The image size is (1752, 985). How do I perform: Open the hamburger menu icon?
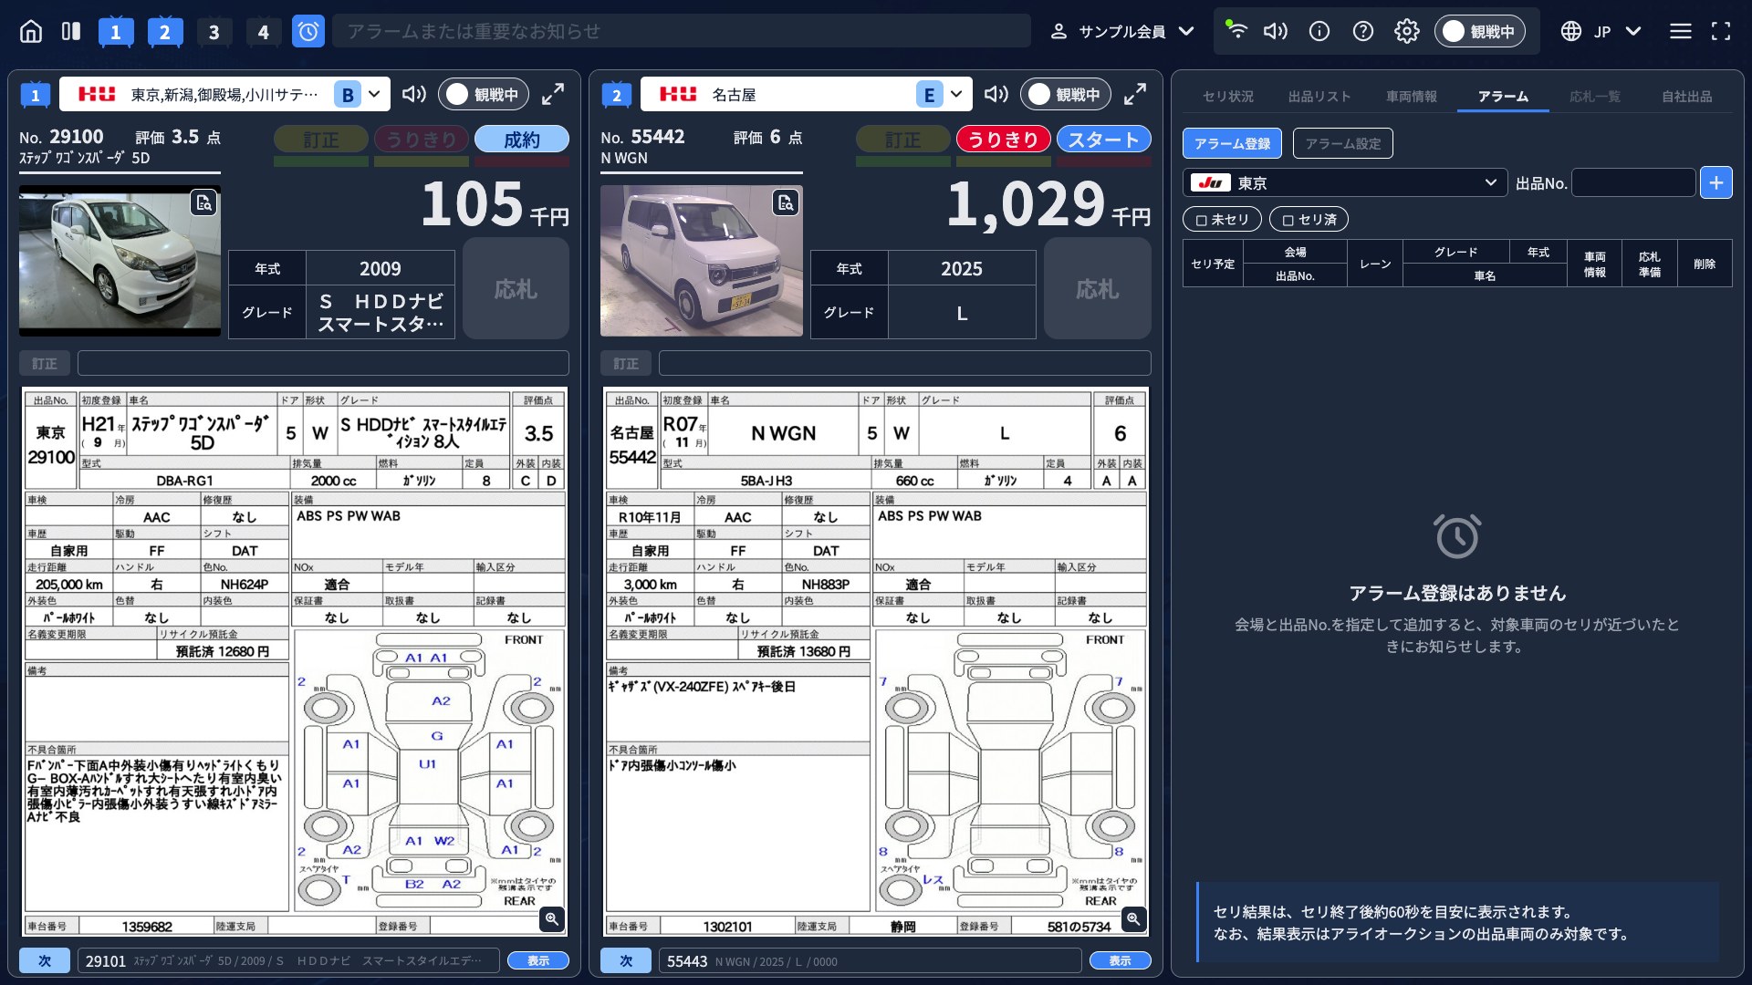pyautogui.click(x=1681, y=31)
